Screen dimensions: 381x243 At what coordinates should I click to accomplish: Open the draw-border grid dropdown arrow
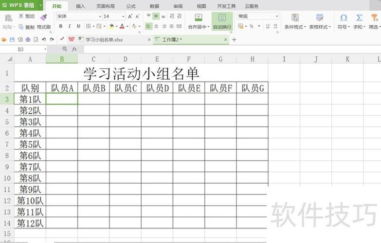tap(105, 26)
